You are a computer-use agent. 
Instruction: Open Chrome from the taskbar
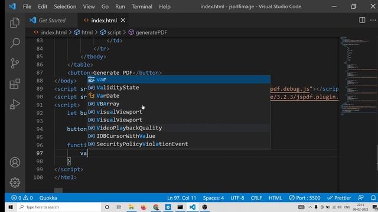click(156, 207)
